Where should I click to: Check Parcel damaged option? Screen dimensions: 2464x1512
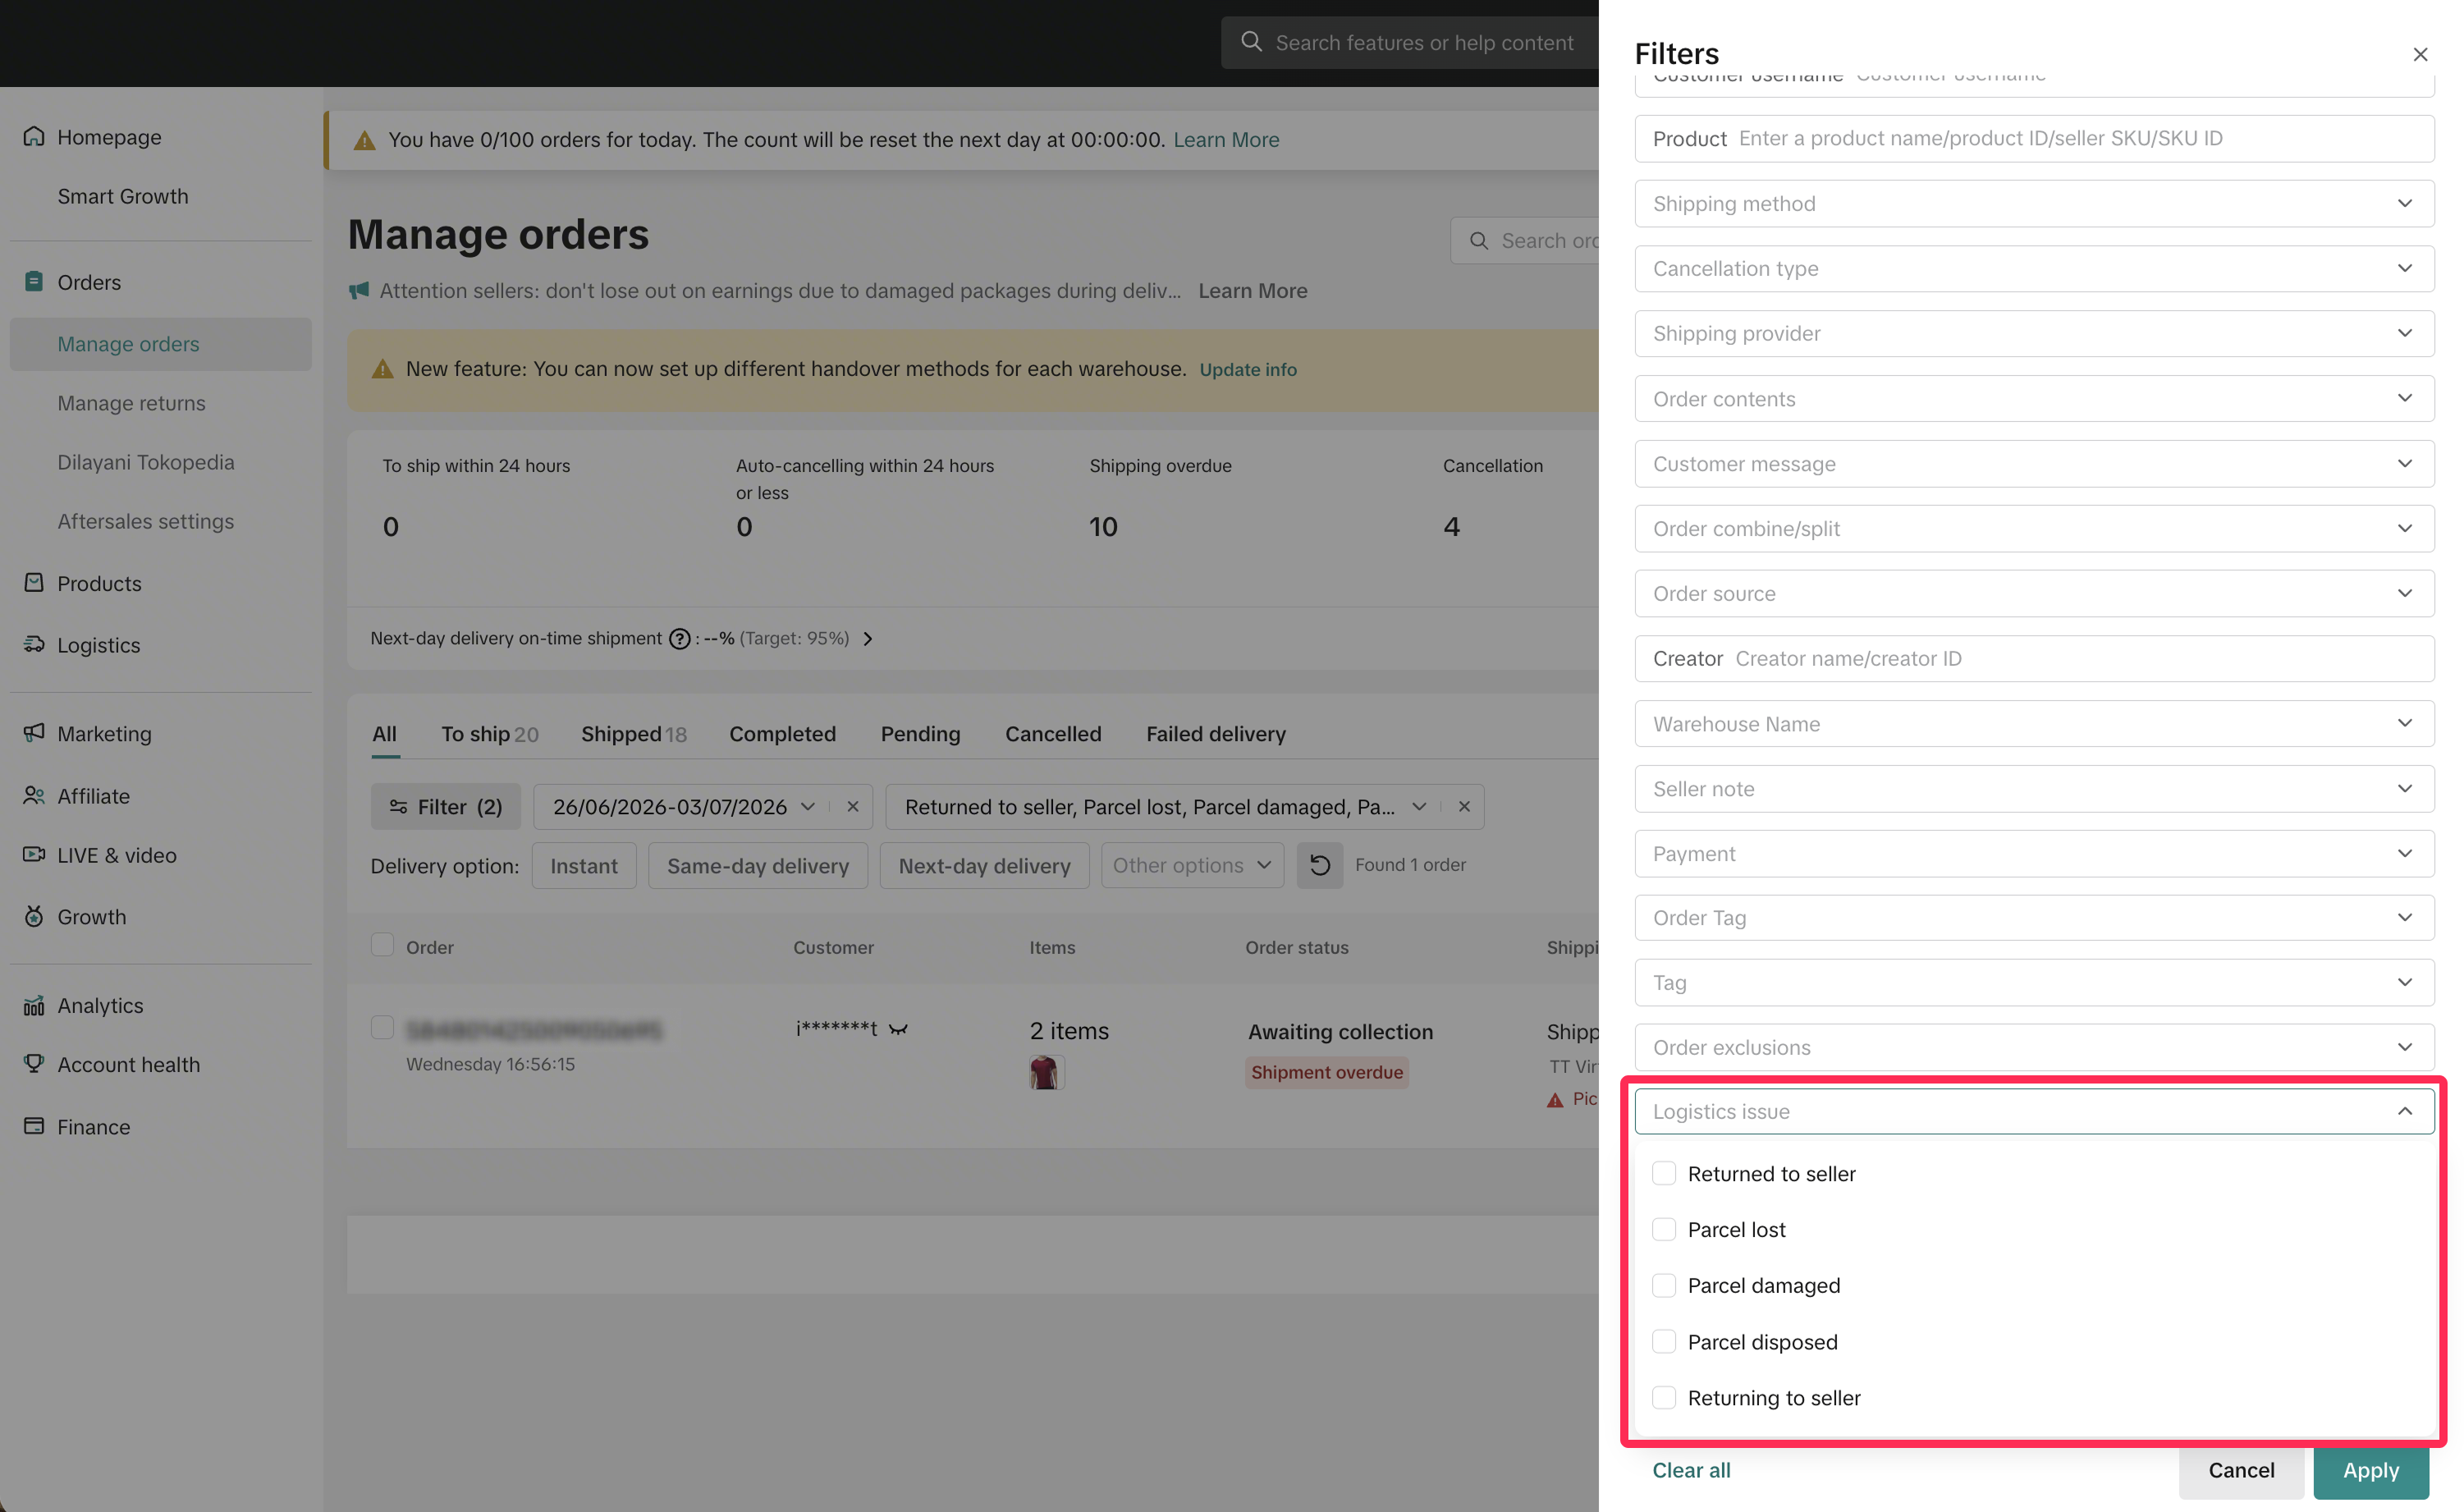[1664, 1285]
